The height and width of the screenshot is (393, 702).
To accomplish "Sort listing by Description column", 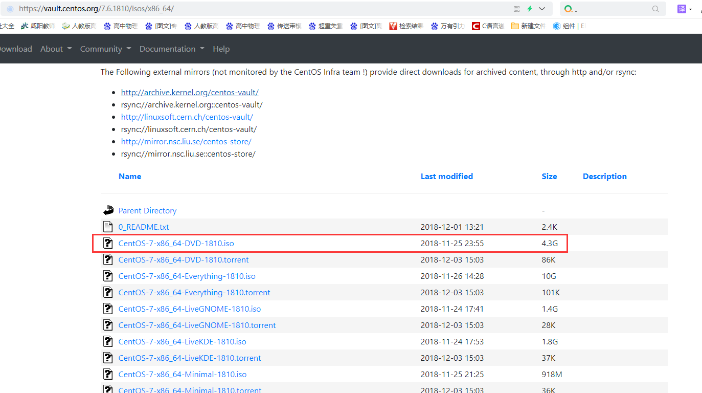I will (x=605, y=176).
